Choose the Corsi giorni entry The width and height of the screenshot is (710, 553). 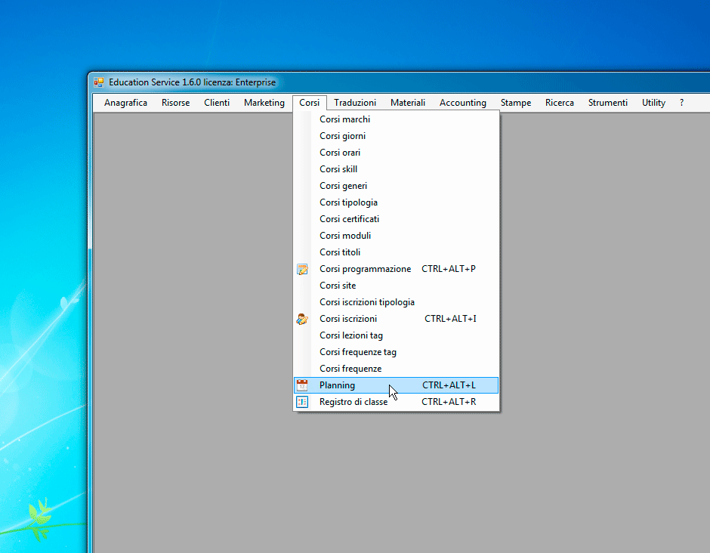tap(397, 136)
